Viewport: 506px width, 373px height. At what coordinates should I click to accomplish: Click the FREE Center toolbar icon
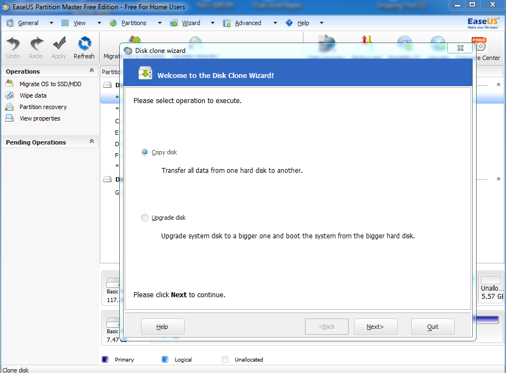point(480,45)
